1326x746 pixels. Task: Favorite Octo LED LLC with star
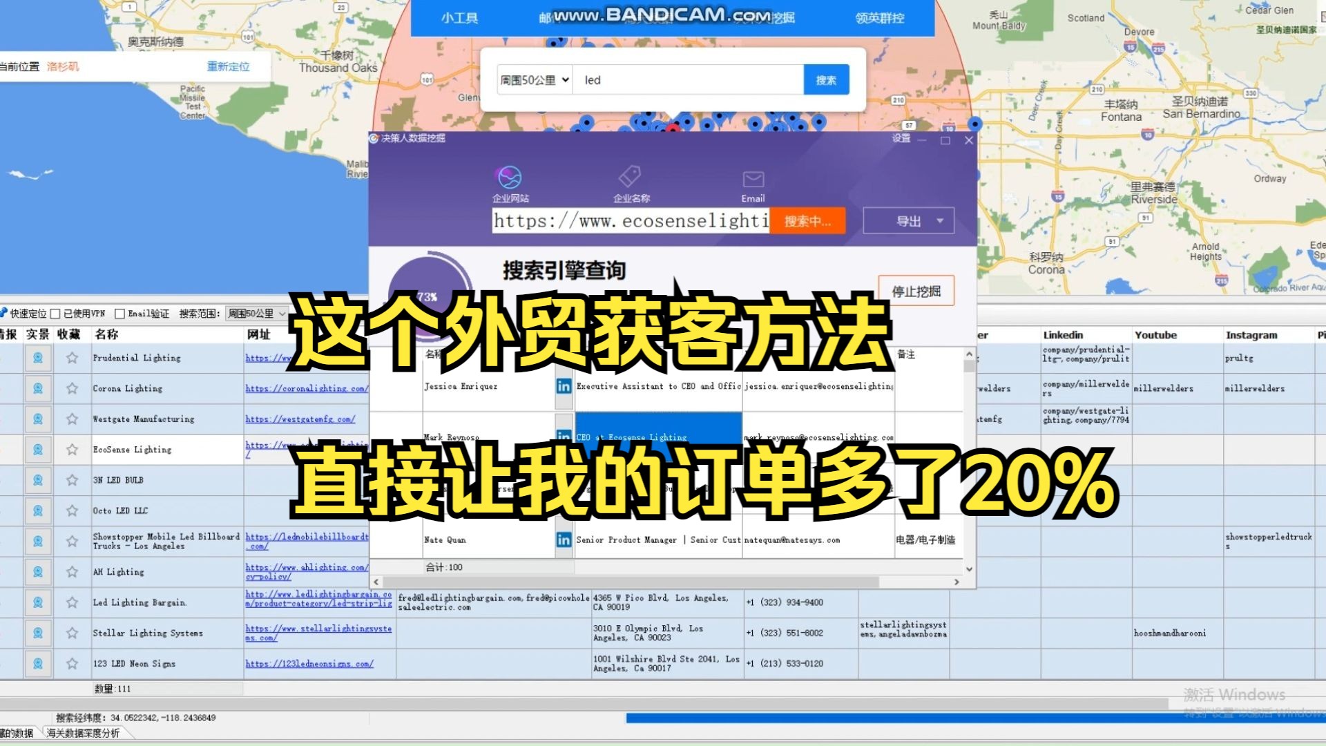click(x=72, y=510)
